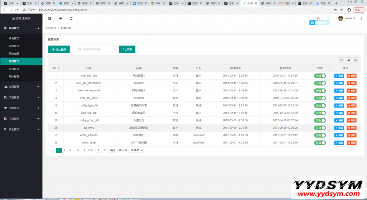Toggle the status switch for email_smtp
Image resolution: width=367 pixels, height=200 pixels.
[320, 143]
